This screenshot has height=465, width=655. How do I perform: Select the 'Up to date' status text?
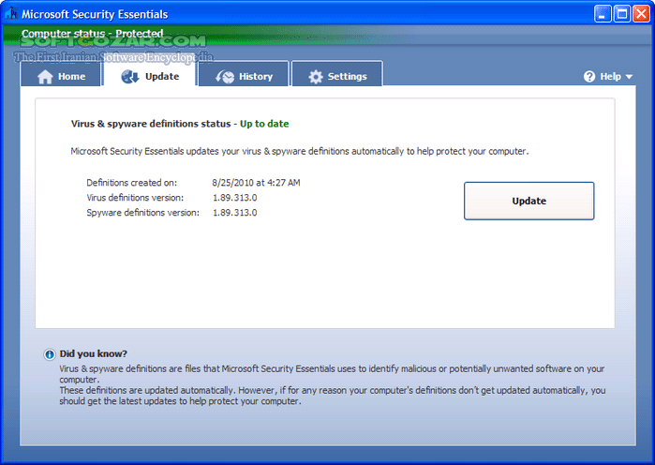tap(264, 124)
